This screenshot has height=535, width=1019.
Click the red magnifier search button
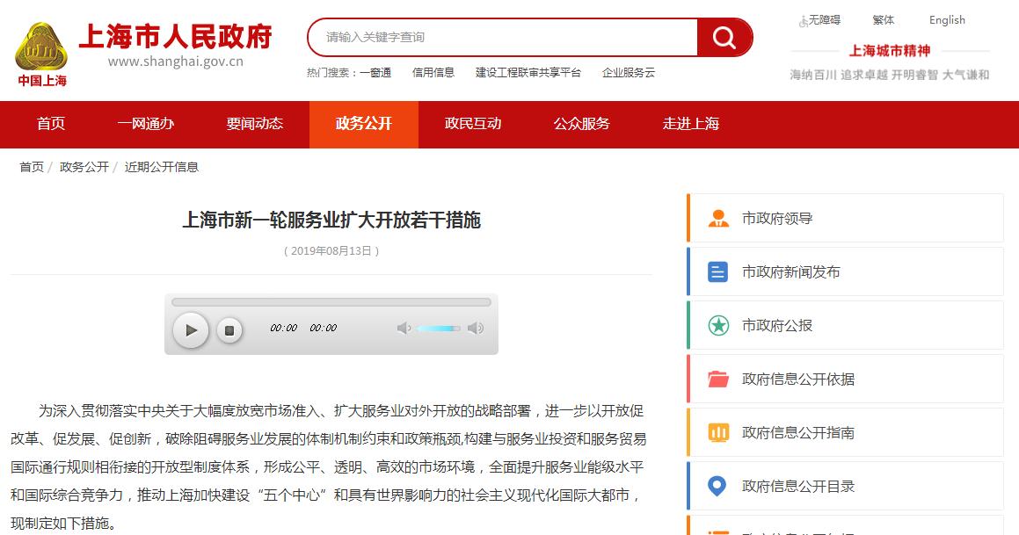(x=724, y=38)
